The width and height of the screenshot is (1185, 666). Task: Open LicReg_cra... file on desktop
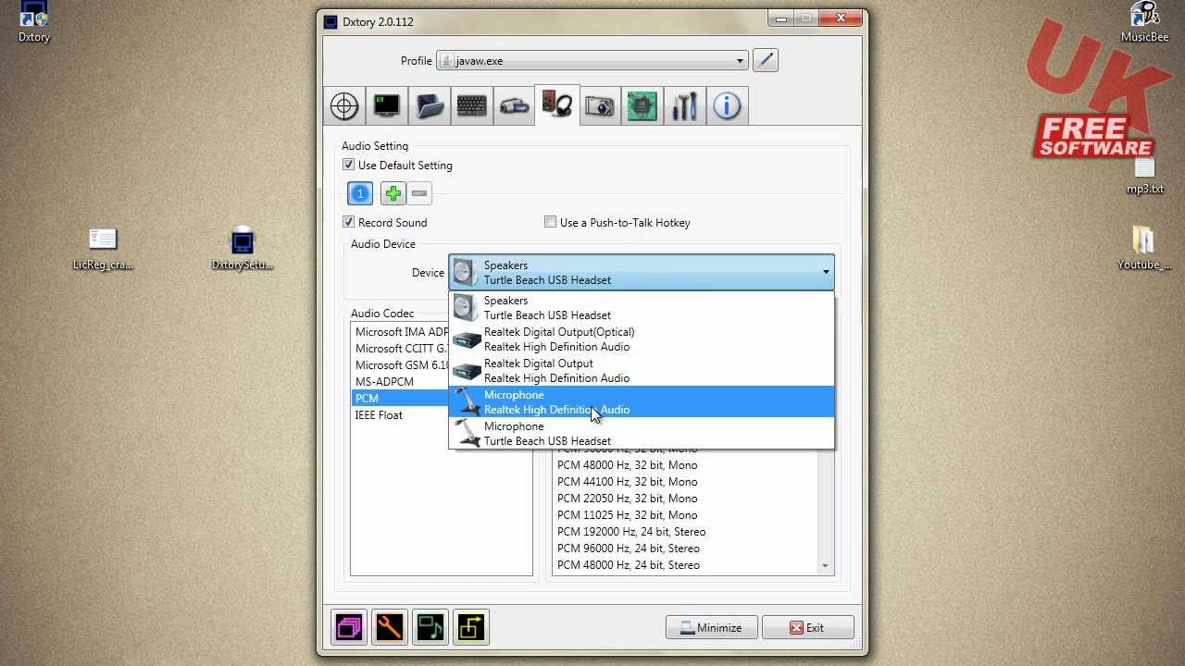tap(103, 249)
